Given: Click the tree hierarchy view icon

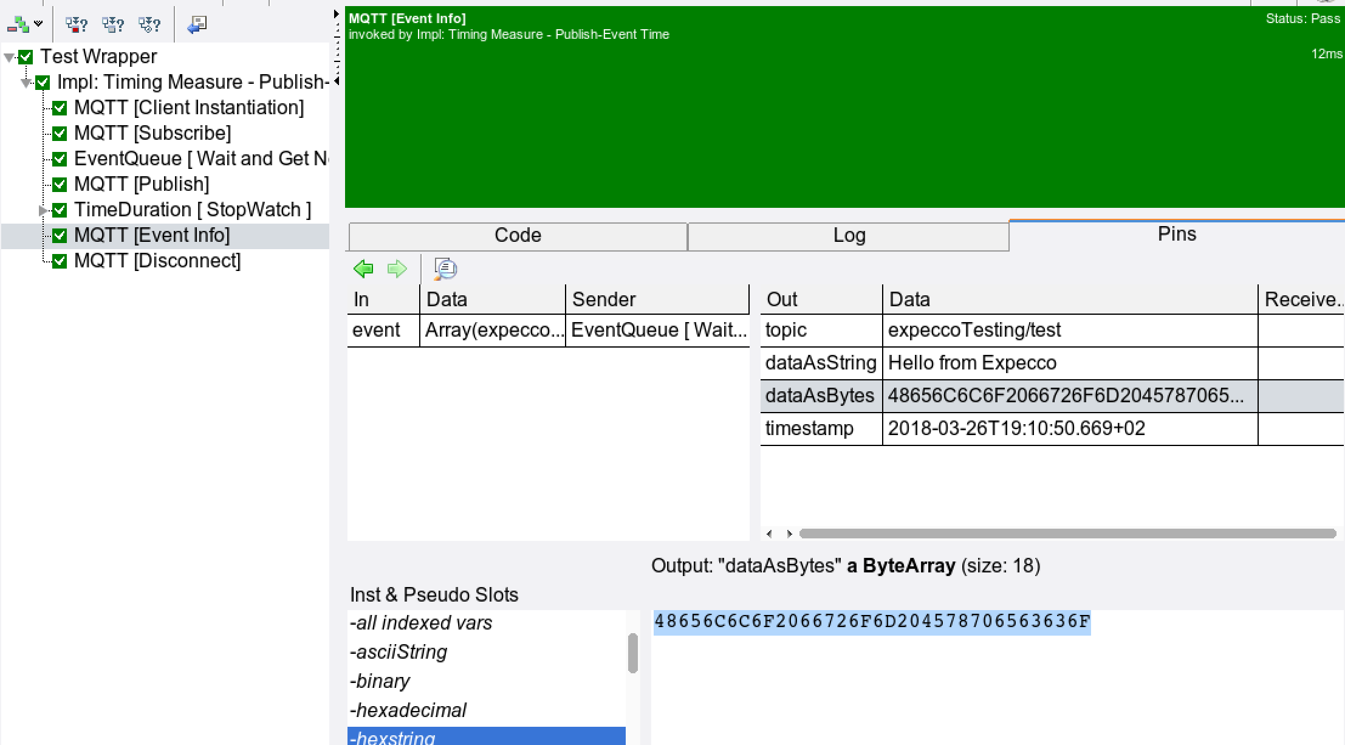Looking at the screenshot, I should (18, 24).
